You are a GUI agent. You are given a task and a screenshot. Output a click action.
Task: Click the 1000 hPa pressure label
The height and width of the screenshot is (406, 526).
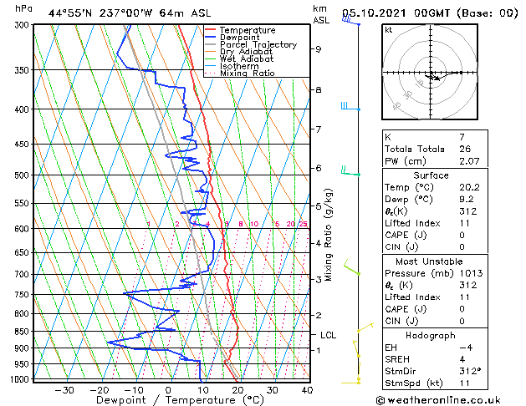21,379
